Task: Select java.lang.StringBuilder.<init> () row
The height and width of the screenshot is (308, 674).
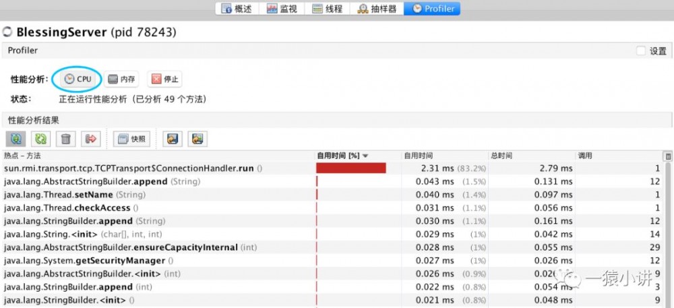Action: tap(332, 300)
